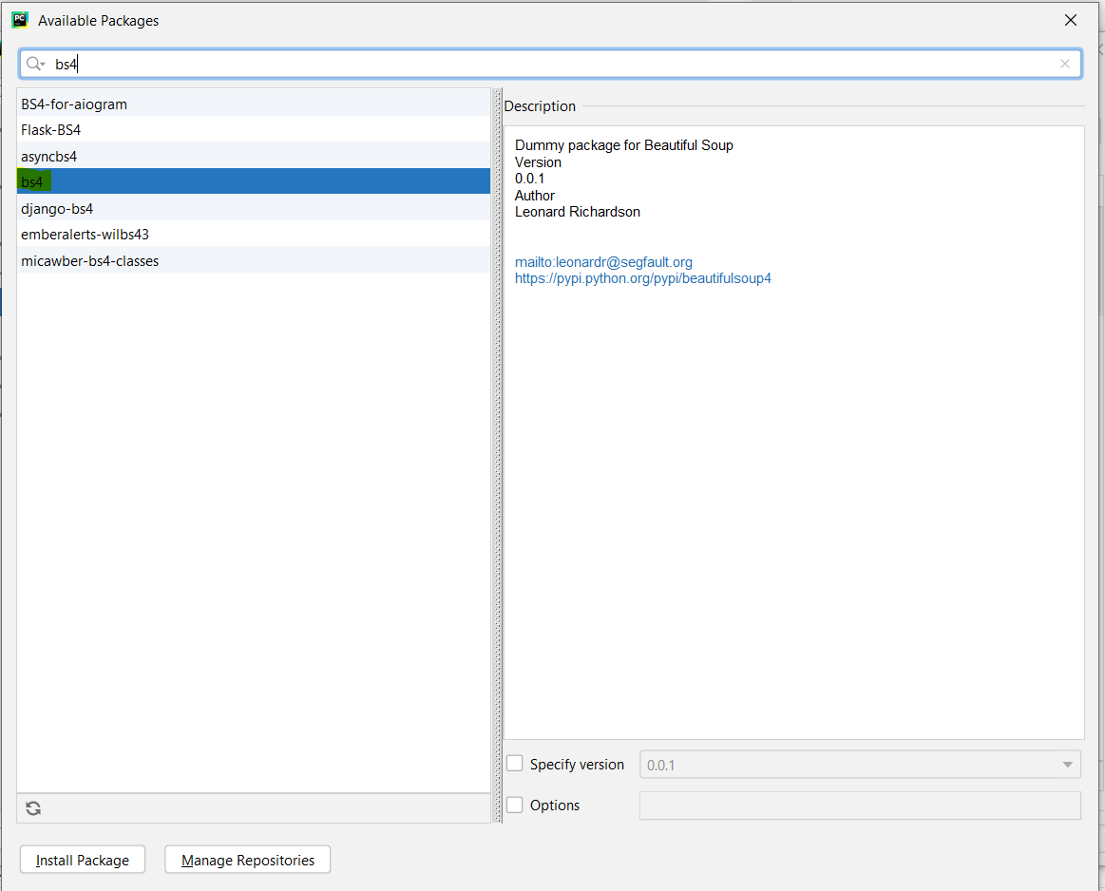Click the Install Package button
Viewport: 1105px width, 891px height.
click(x=82, y=859)
